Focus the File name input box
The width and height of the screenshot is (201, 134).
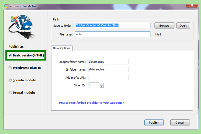point(113,34)
